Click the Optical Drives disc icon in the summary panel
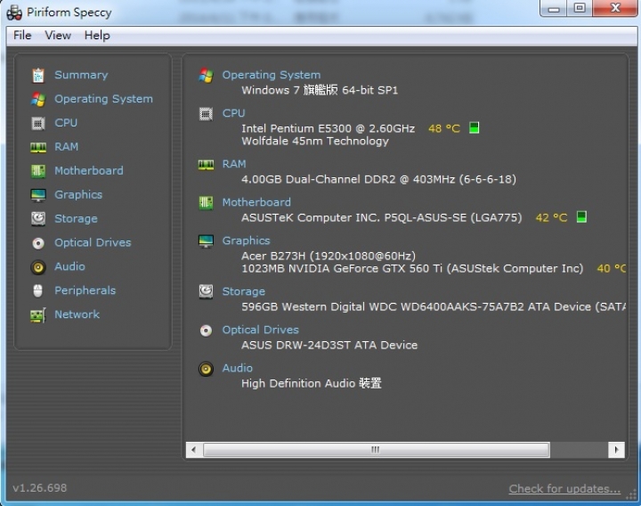This screenshot has height=506, width=641. click(x=206, y=331)
